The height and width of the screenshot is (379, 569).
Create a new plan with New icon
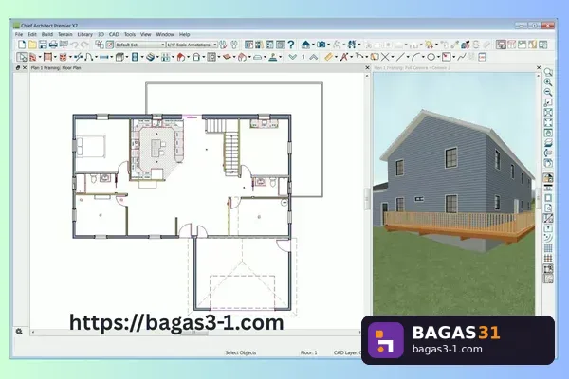[x=22, y=45]
